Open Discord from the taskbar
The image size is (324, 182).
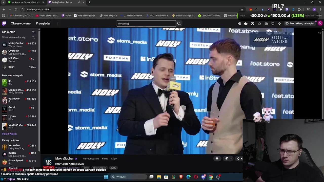pyautogui.click(x=203, y=177)
